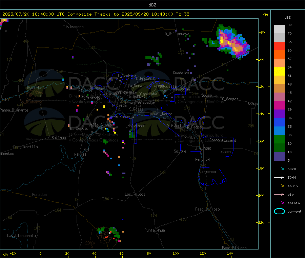Click the 60 dBZ red color swatch

[279, 46]
